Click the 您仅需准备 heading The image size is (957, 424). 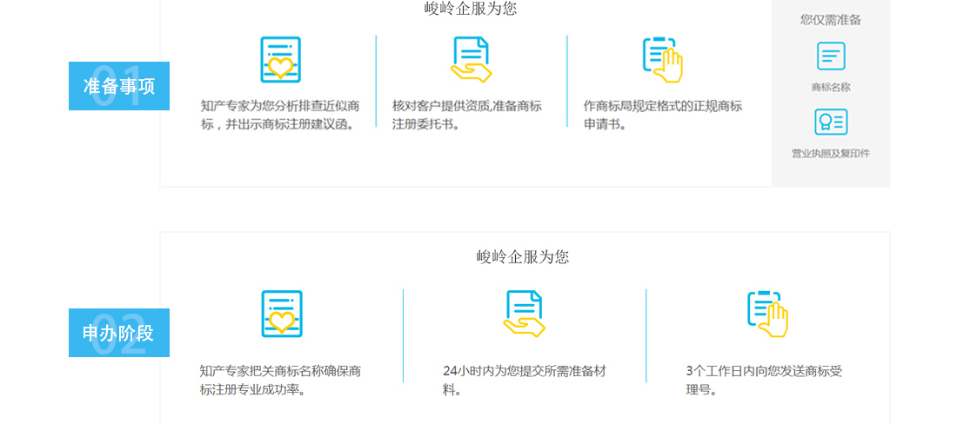(x=831, y=20)
